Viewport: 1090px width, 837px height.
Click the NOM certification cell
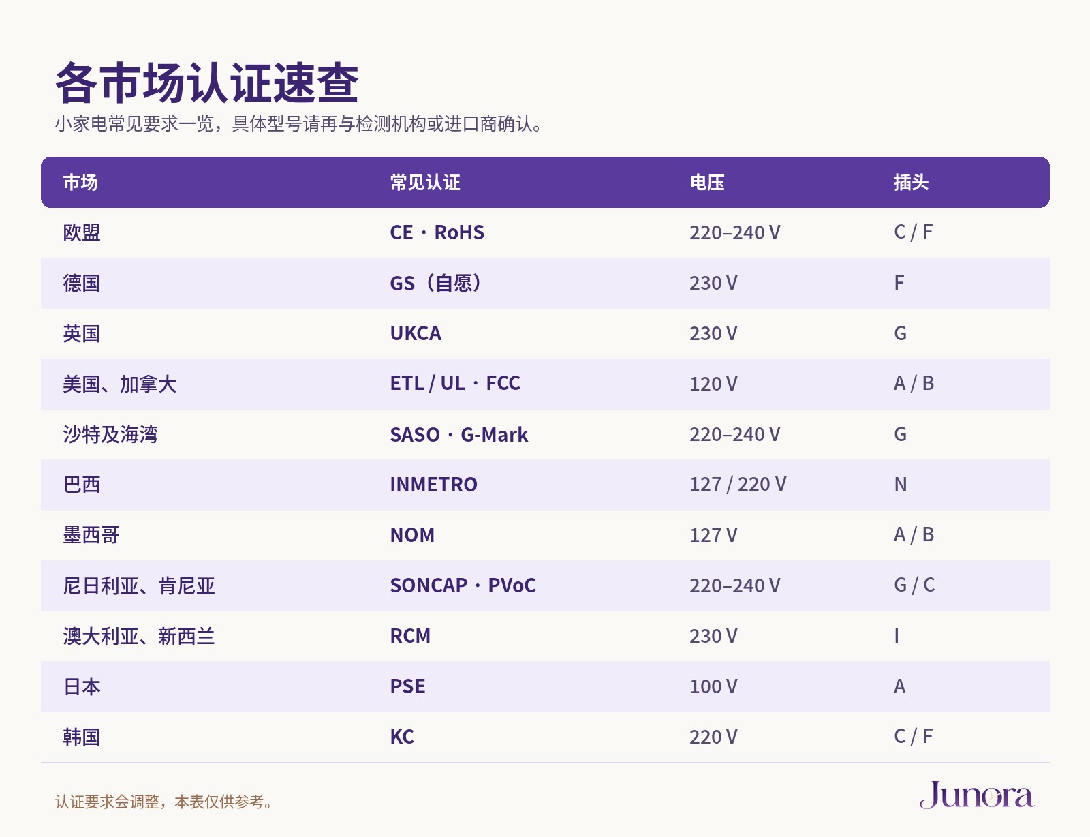click(412, 535)
